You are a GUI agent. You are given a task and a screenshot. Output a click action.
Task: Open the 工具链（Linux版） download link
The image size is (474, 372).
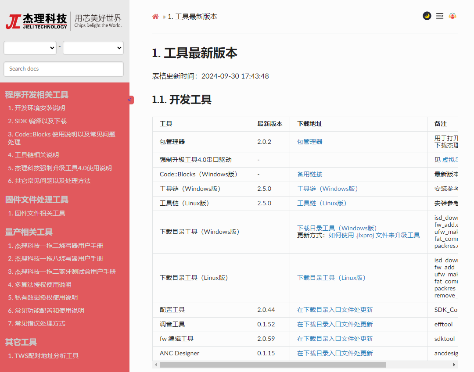pyautogui.click(x=322, y=204)
